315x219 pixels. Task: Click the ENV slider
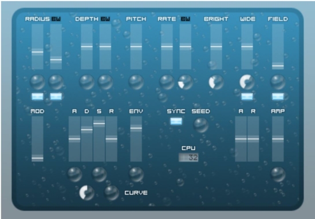(136, 139)
